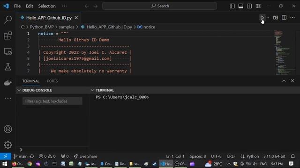Show additional activity bar views
Image resolution: width=300 pixels, height=168 pixels.
click(x=8, y=98)
